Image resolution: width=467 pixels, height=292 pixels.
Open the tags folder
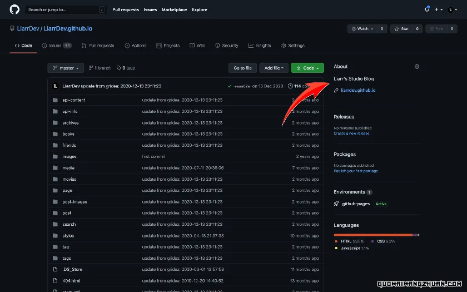click(66, 258)
